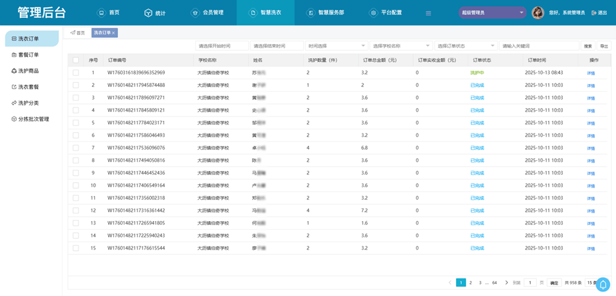The image size is (616, 296).
Task: Click the 请输入关键词 keyword input field
Action: click(539, 46)
